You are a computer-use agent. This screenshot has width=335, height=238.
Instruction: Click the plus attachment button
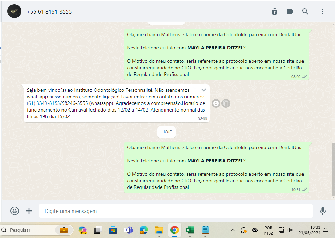tap(29, 211)
